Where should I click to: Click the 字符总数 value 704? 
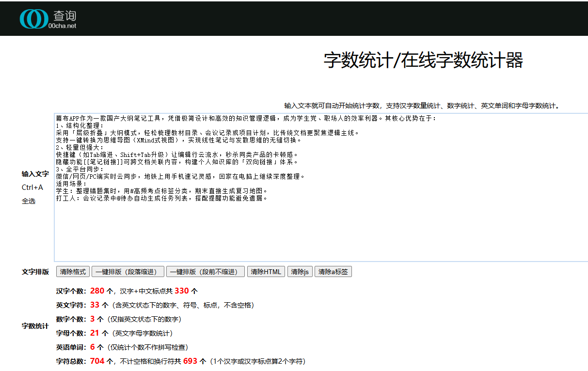[97, 361]
